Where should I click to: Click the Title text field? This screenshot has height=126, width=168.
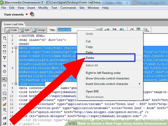coord(76,30)
